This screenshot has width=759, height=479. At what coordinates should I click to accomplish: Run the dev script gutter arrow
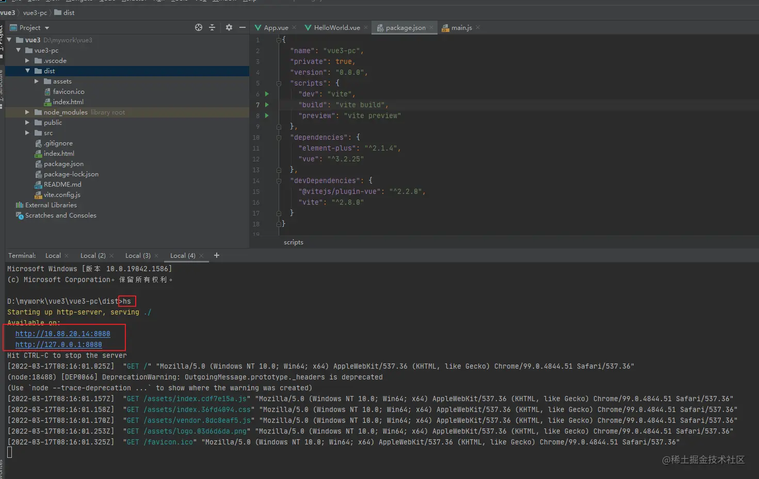tap(267, 94)
